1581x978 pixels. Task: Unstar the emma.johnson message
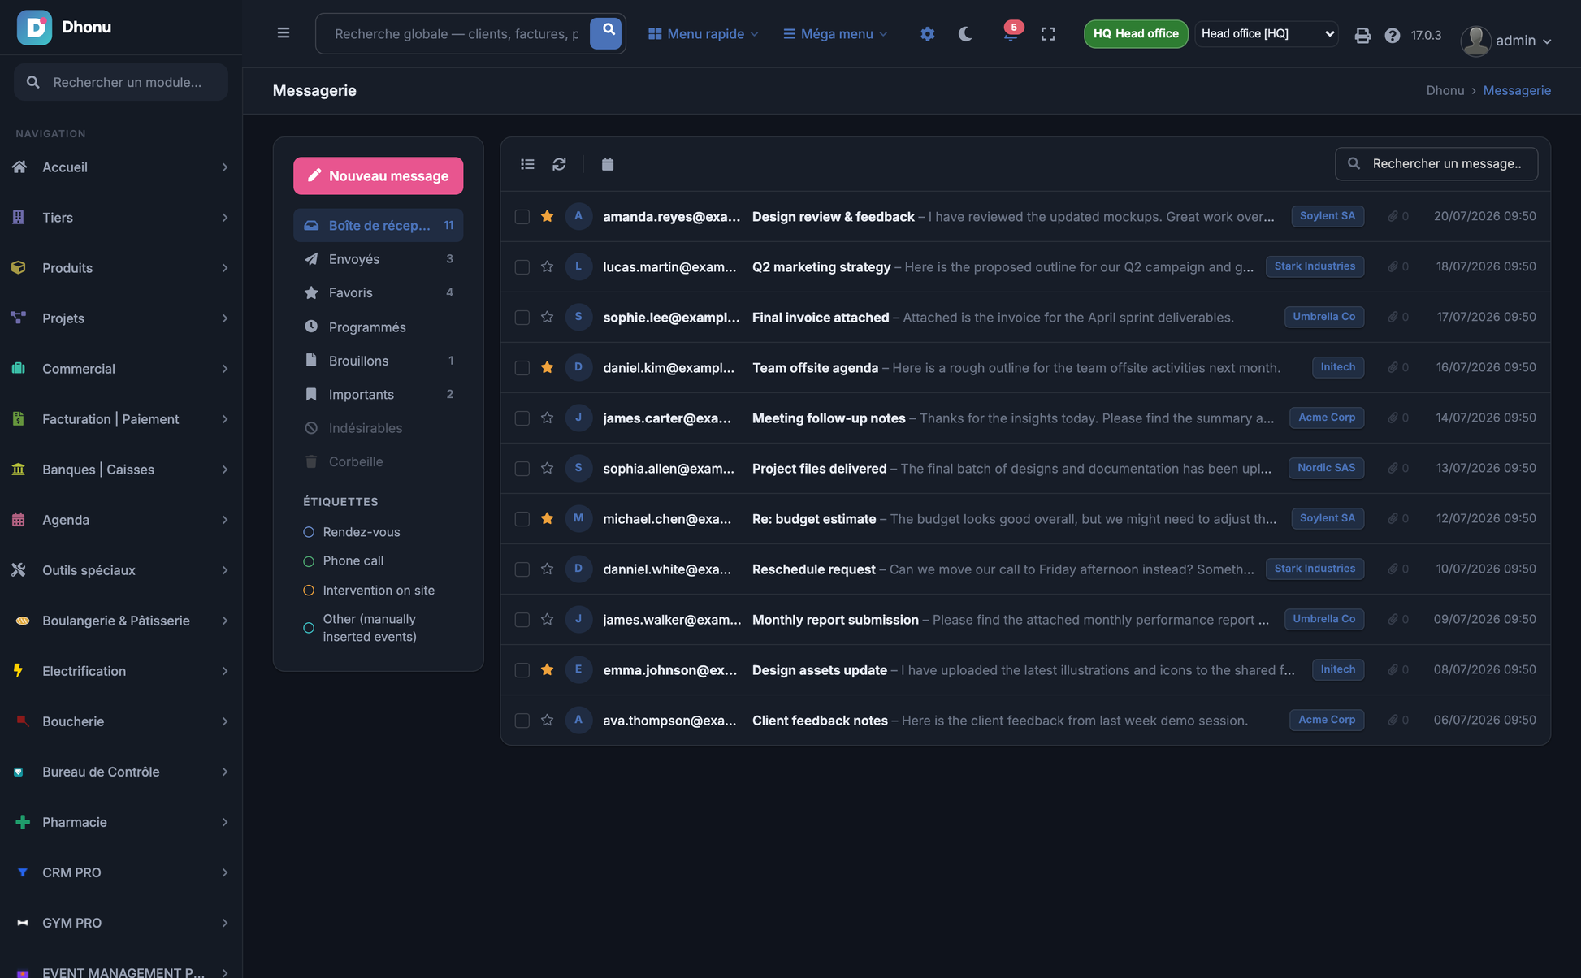(x=547, y=669)
